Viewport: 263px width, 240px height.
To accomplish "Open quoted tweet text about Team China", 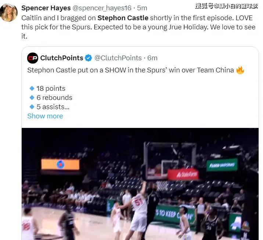I will coord(130,70).
